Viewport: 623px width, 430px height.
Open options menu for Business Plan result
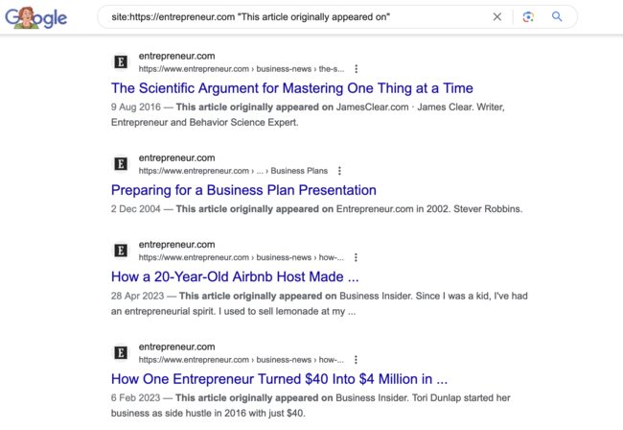339,171
